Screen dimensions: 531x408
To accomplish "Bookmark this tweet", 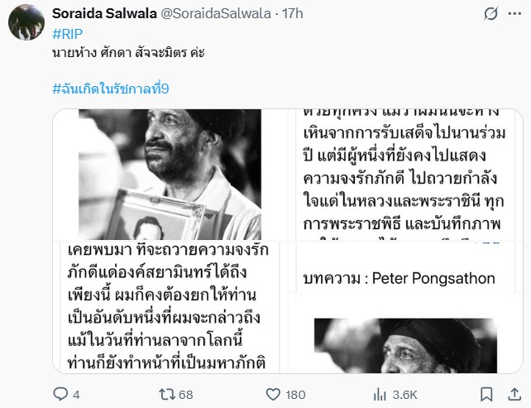I will click(x=486, y=395).
